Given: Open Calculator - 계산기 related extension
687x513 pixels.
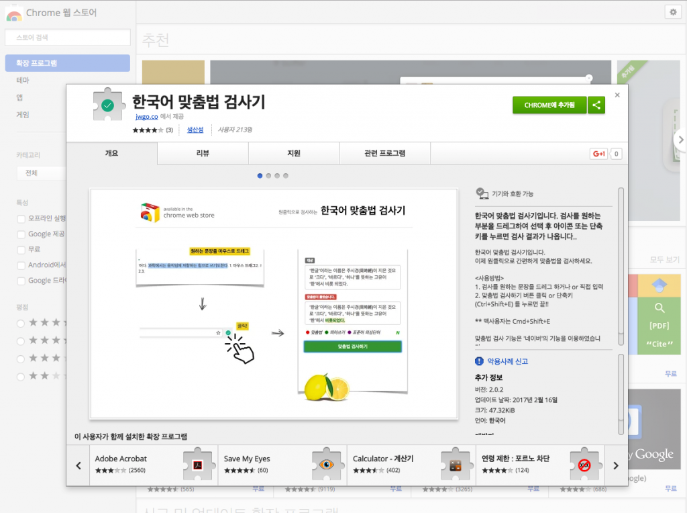Looking at the screenshot, I should pyautogui.click(x=411, y=465).
